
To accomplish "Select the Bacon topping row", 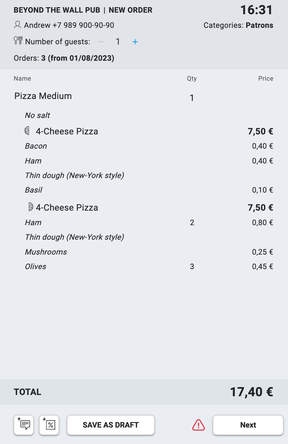I will (36, 146).
